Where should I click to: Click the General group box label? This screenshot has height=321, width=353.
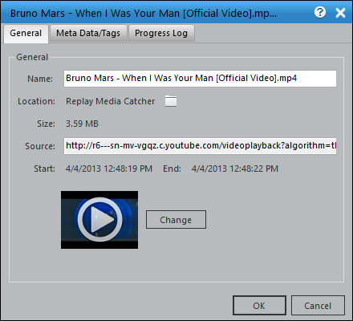32,57
